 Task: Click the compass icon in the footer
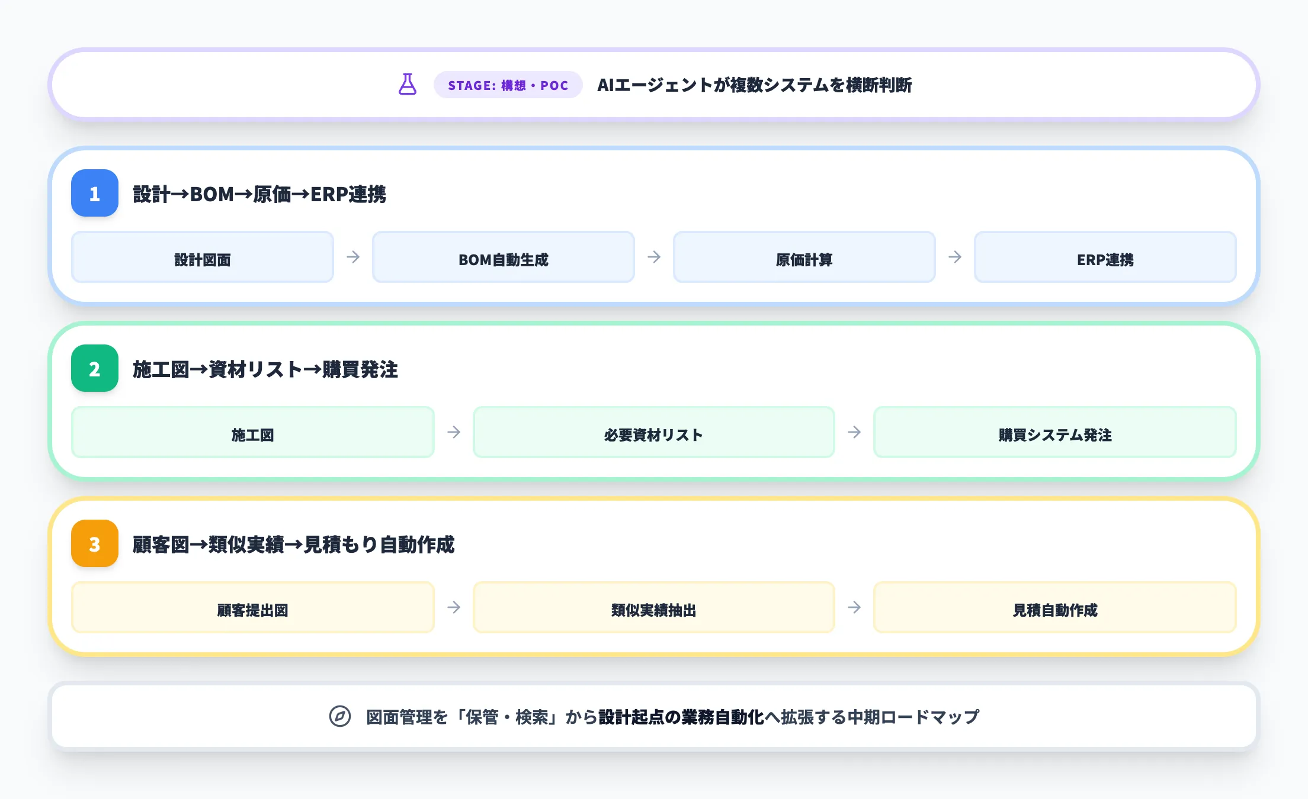pyautogui.click(x=339, y=716)
